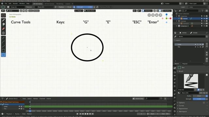Open the Keying popover
The height and width of the screenshot is (117, 209).
point(18,114)
